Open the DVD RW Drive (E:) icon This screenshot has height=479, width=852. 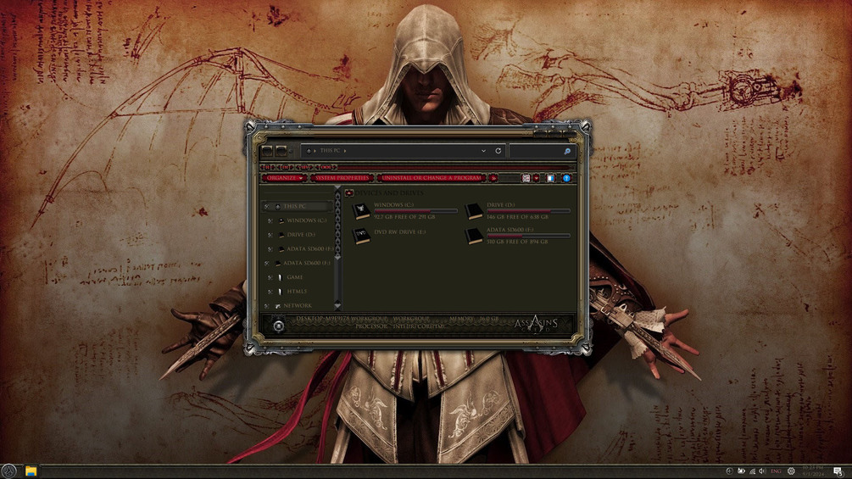pyautogui.click(x=361, y=236)
